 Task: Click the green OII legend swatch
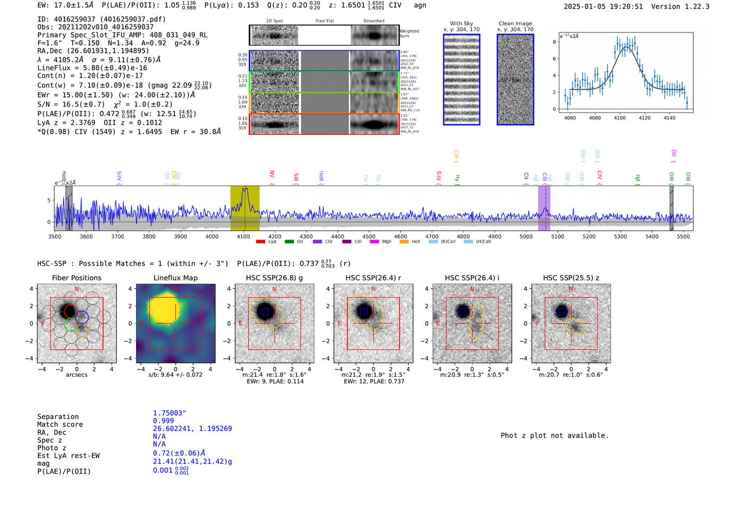pos(289,241)
